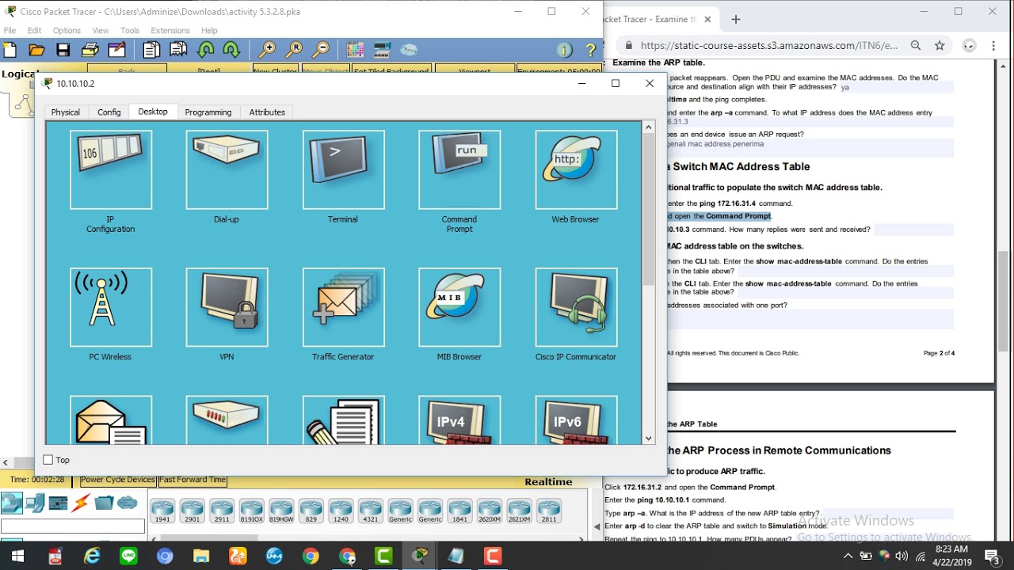Launch the Dial-up desktop app
Viewport: 1014px width, 570px height.
[x=227, y=170]
